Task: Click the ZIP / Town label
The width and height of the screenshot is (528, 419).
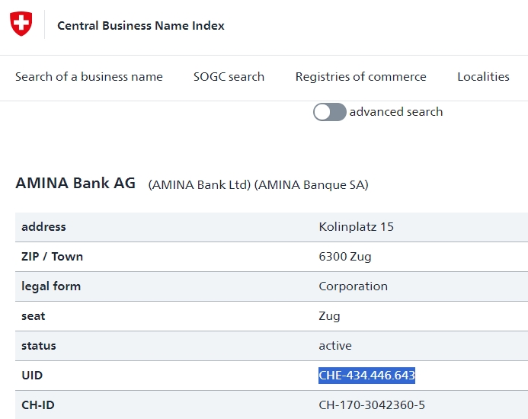Action: pos(52,257)
